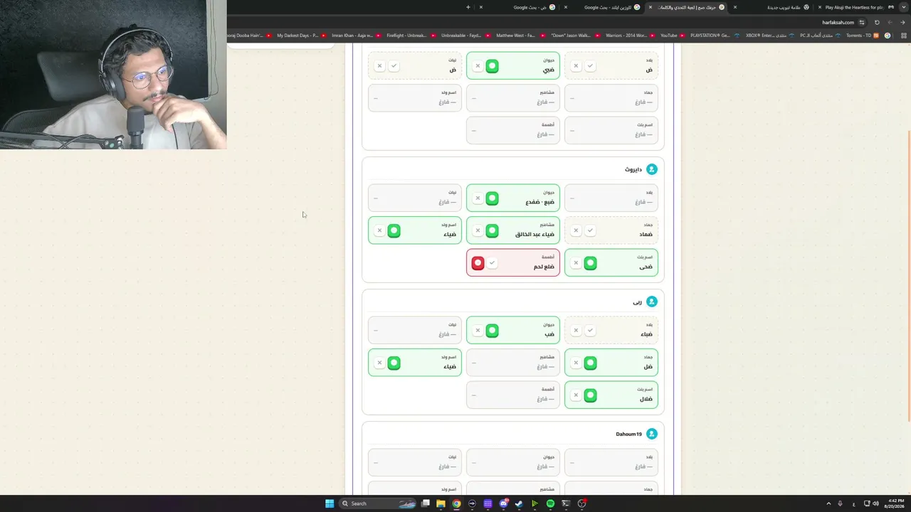Toggle green approval on ضبع · ضفدع
Viewport: 911px width, 512px height.
pos(492,198)
